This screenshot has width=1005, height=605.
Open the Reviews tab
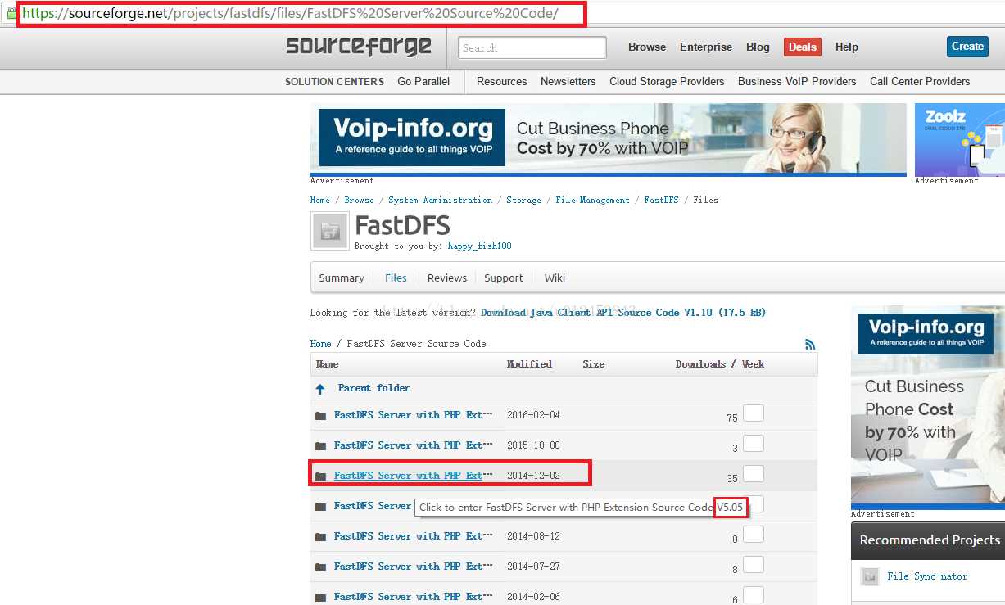click(x=447, y=278)
